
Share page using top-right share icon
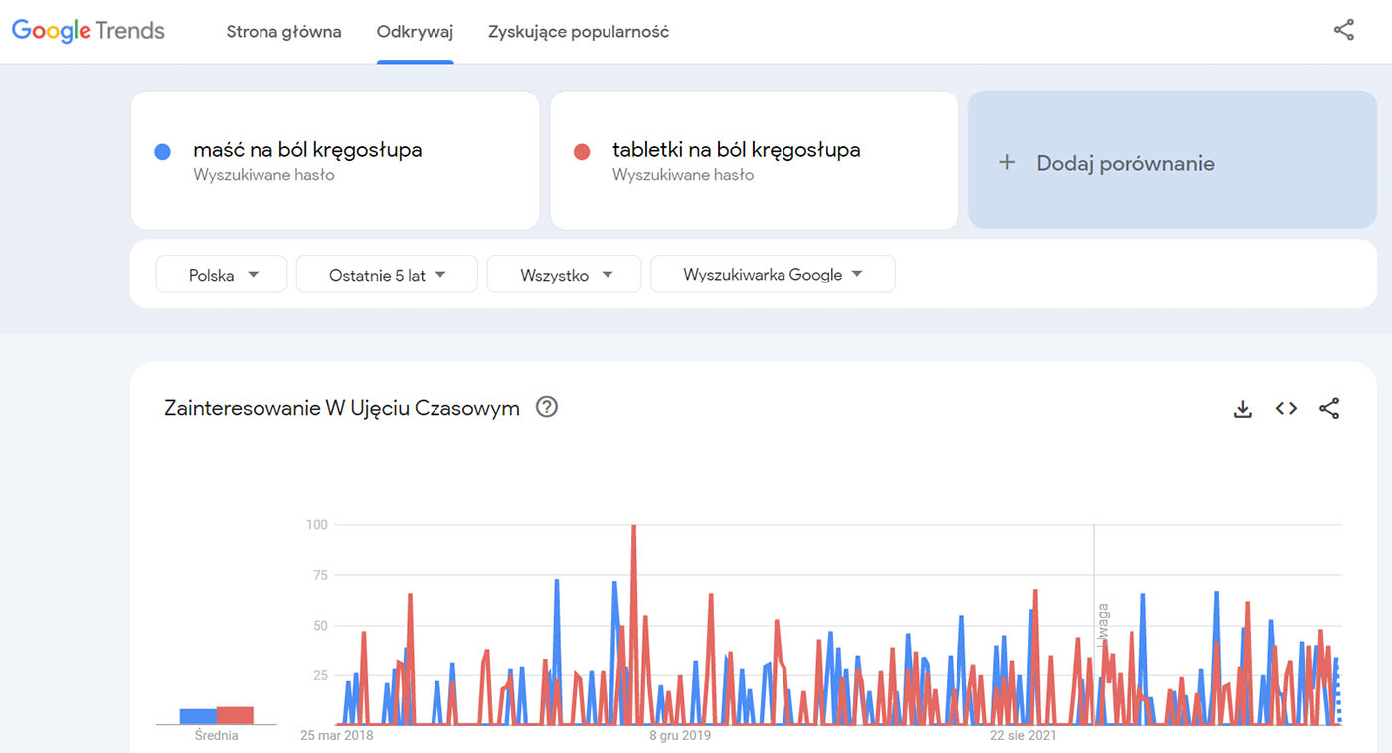pyautogui.click(x=1343, y=30)
